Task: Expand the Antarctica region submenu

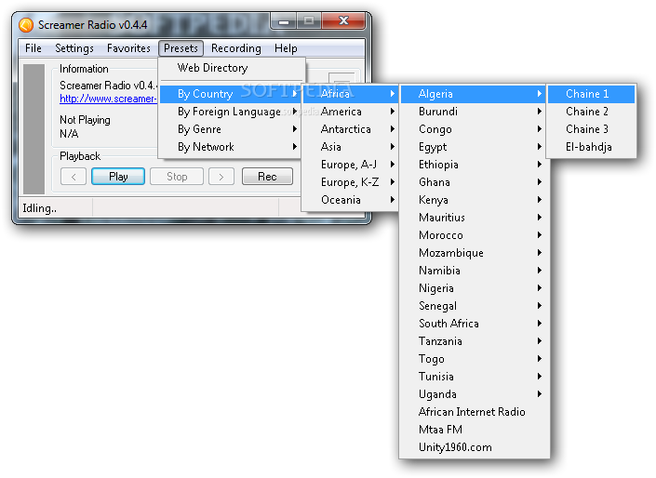Action: (350, 129)
